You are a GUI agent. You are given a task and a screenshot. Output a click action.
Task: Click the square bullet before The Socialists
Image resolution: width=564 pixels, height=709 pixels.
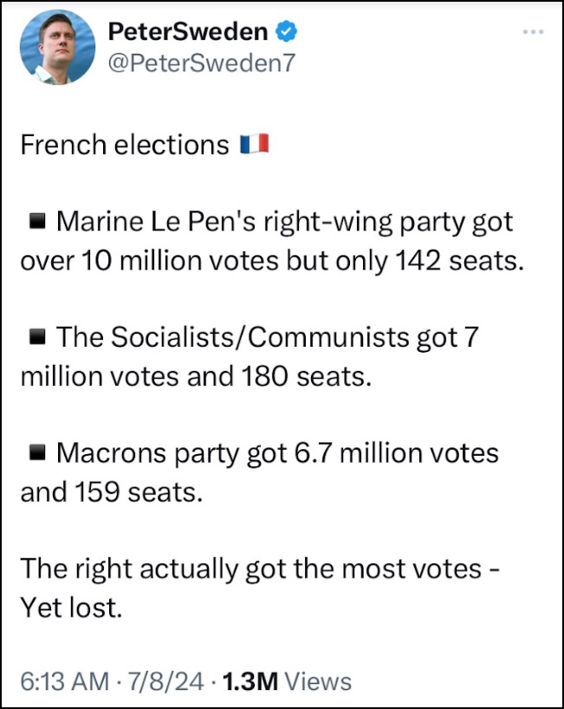(x=37, y=337)
